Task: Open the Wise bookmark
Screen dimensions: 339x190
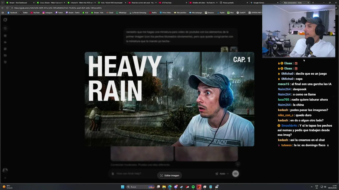Action: coord(230,13)
